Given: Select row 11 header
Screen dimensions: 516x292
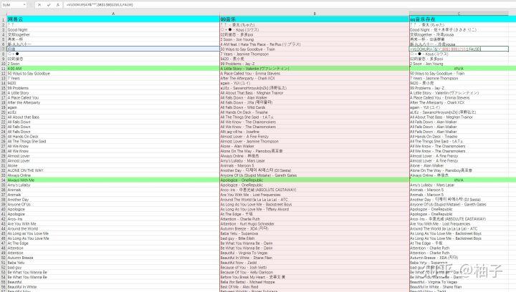Looking at the screenshot, I should pos(4,69).
